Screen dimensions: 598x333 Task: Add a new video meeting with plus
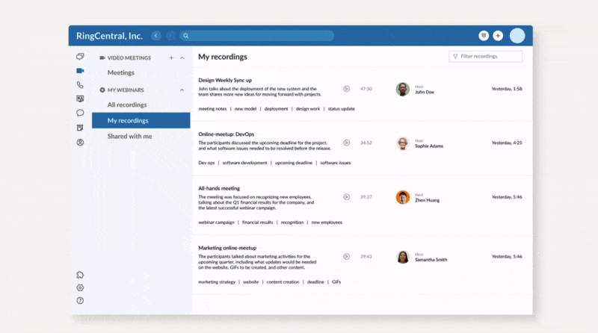[x=171, y=57]
